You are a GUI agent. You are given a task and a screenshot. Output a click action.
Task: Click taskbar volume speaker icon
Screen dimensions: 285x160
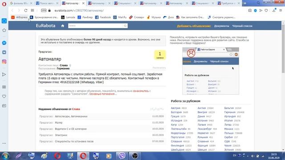point(253,156)
